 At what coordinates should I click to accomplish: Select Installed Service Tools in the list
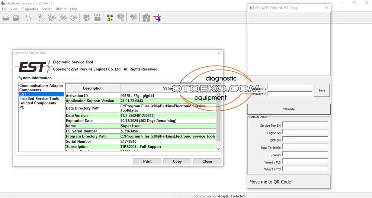coord(39,99)
